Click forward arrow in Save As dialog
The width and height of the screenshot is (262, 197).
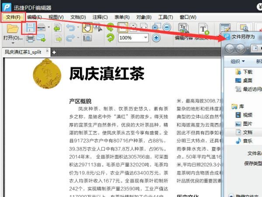pos(240,48)
